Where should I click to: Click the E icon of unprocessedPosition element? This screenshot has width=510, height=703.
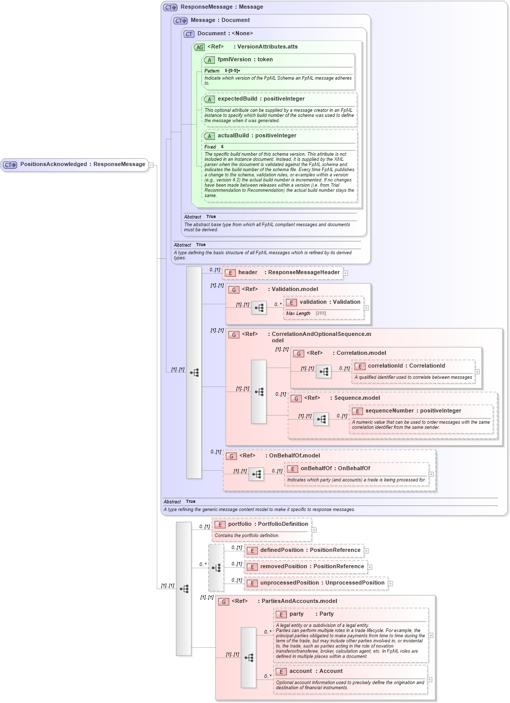pos(252,583)
